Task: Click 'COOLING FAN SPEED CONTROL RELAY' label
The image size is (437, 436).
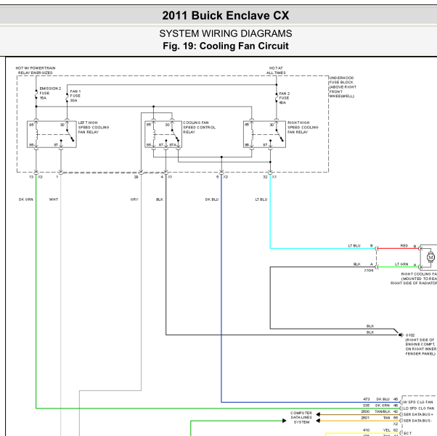Action: (200, 127)
